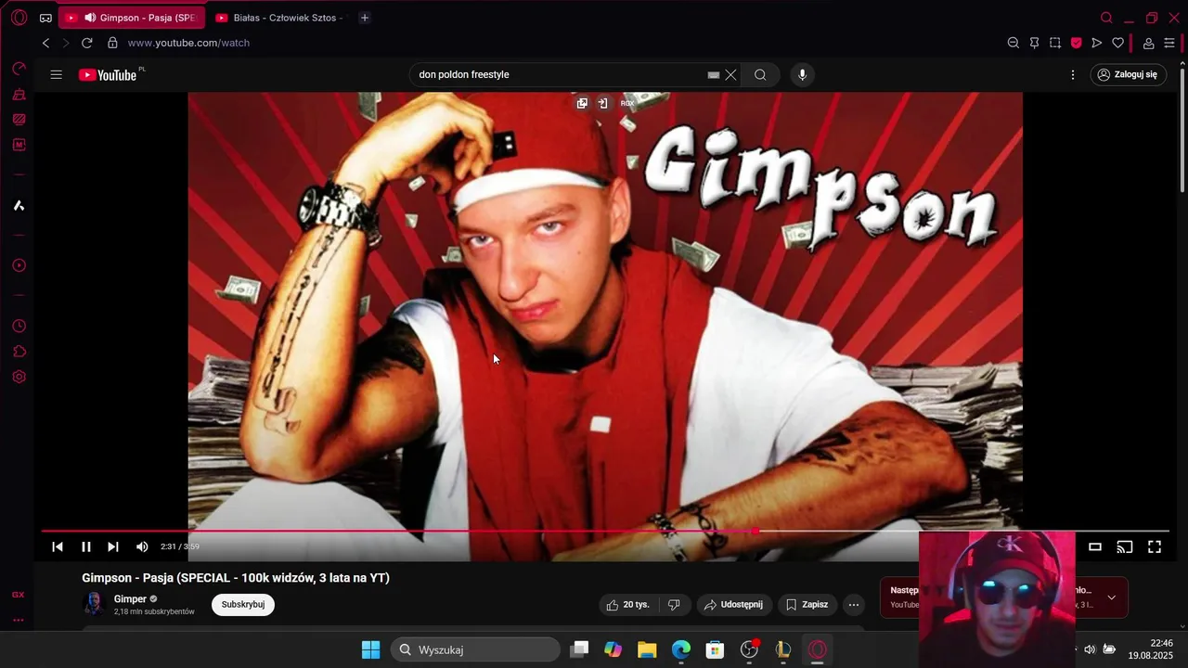The image size is (1188, 668).
Task: Share video with Udostępnij
Action: click(x=733, y=605)
